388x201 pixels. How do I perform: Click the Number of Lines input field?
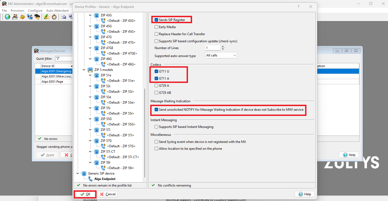(x=213, y=48)
